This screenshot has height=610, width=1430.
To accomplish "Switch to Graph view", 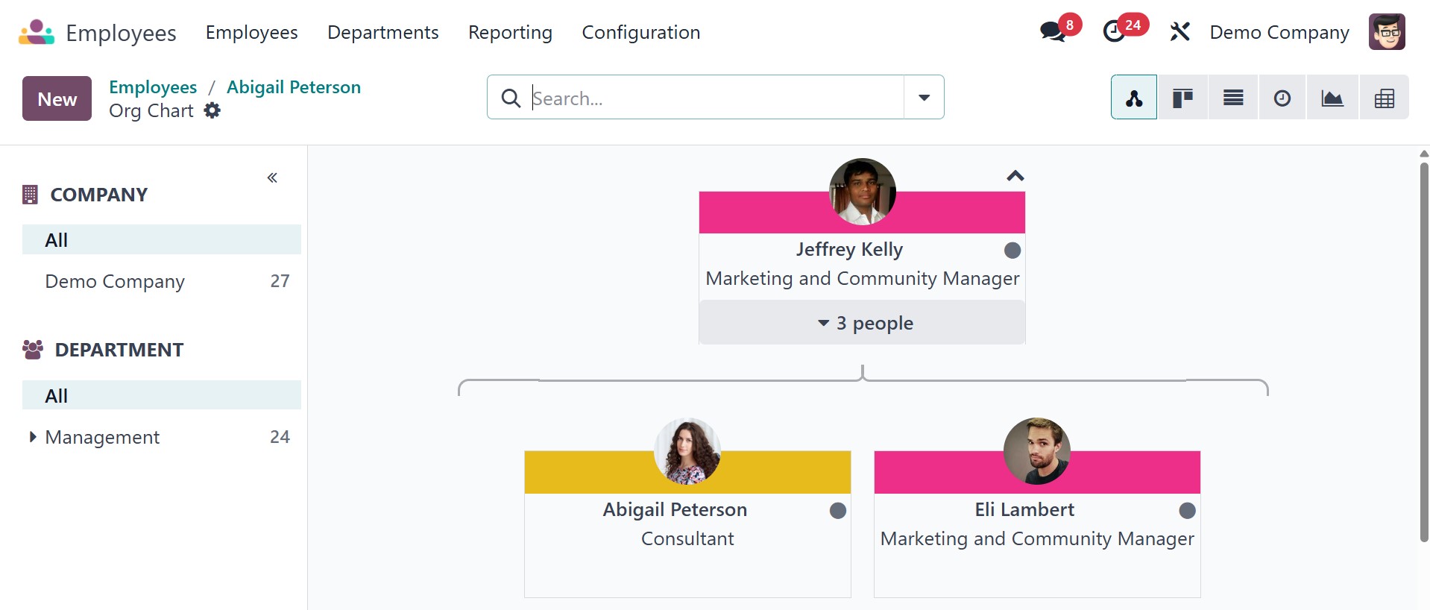I will point(1332,98).
